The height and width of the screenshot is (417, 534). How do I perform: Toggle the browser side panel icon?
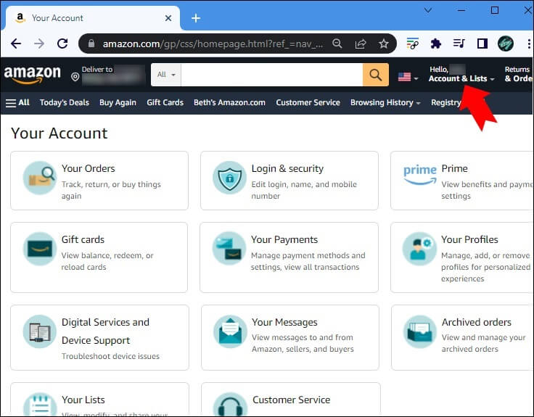pyautogui.click(x=482, y=44)
